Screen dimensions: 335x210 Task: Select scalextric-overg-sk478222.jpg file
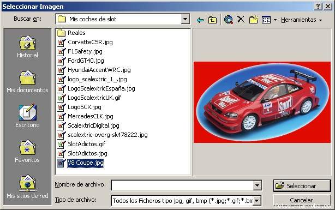pos(107,135)
